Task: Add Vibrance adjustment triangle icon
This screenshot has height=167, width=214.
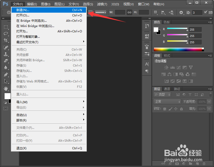Action: [191, 67]
